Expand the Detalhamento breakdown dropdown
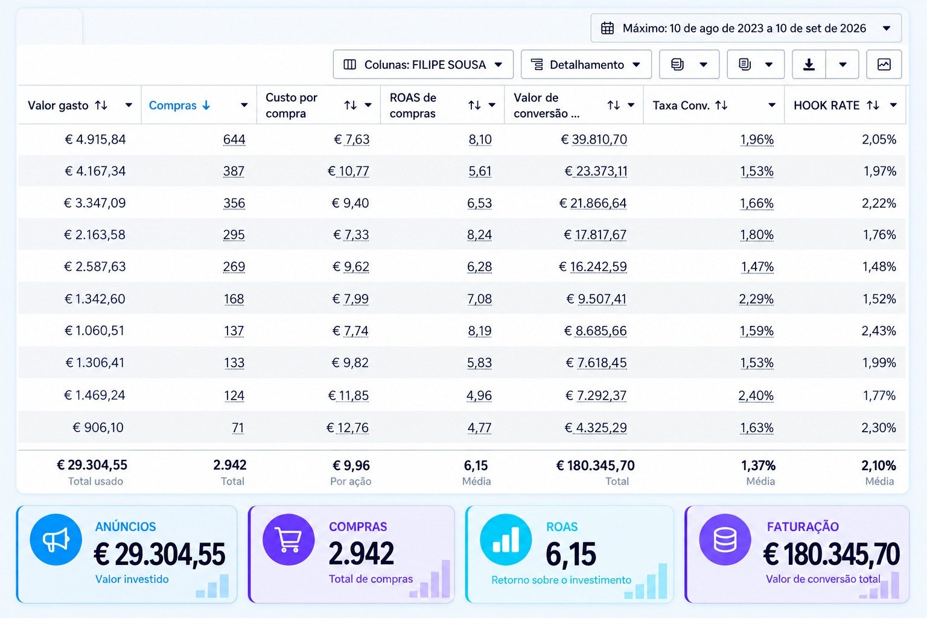The width and height of the screenshot is (927, 618). [586, 65]
